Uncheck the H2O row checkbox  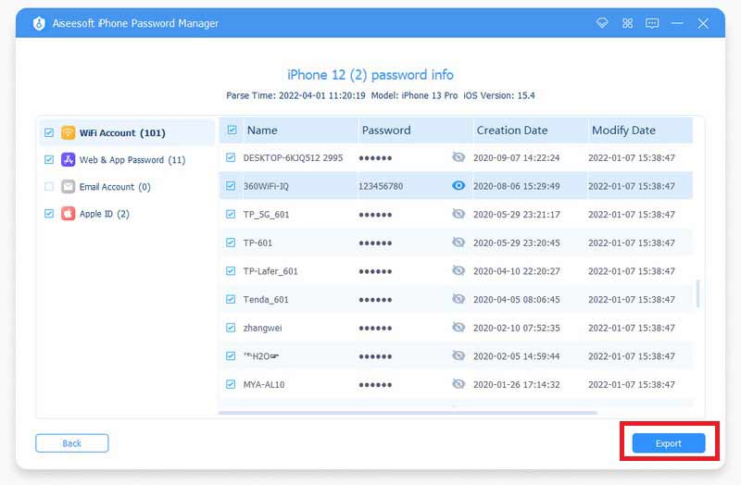230,355
